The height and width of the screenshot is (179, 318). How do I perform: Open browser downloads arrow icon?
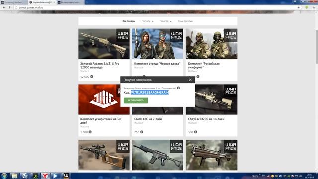tap(314, 8)
